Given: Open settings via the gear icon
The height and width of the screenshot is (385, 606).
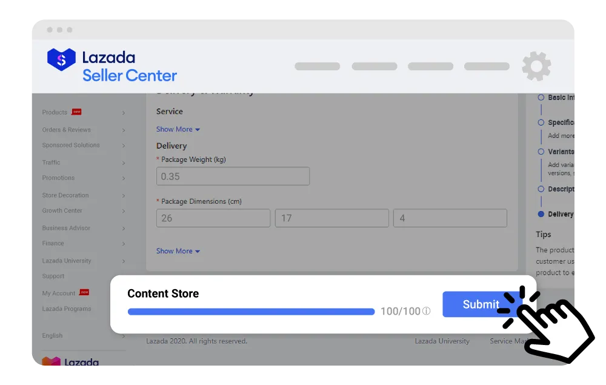Looking at the screenshot, I should (x=536, y=66).
